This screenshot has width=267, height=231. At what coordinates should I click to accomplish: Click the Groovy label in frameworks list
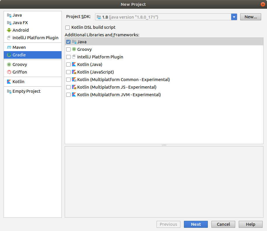[85, 49]
